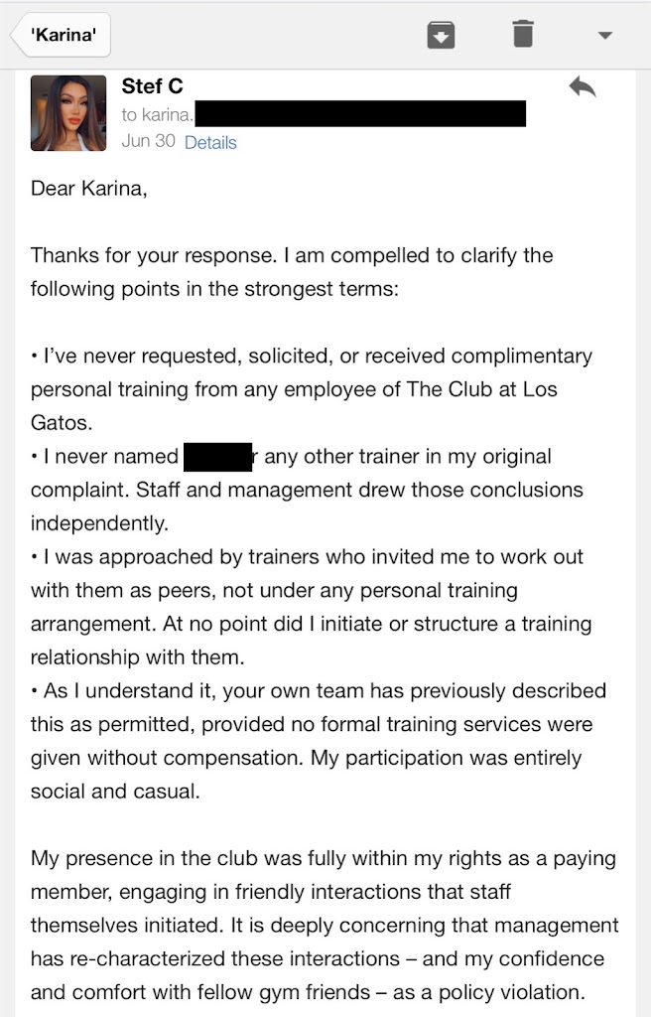Image resolution: width=651 pixels, height=1017 pixels.
Task: Tap the redacted trainer name box
Action: (x=218, y=457)
